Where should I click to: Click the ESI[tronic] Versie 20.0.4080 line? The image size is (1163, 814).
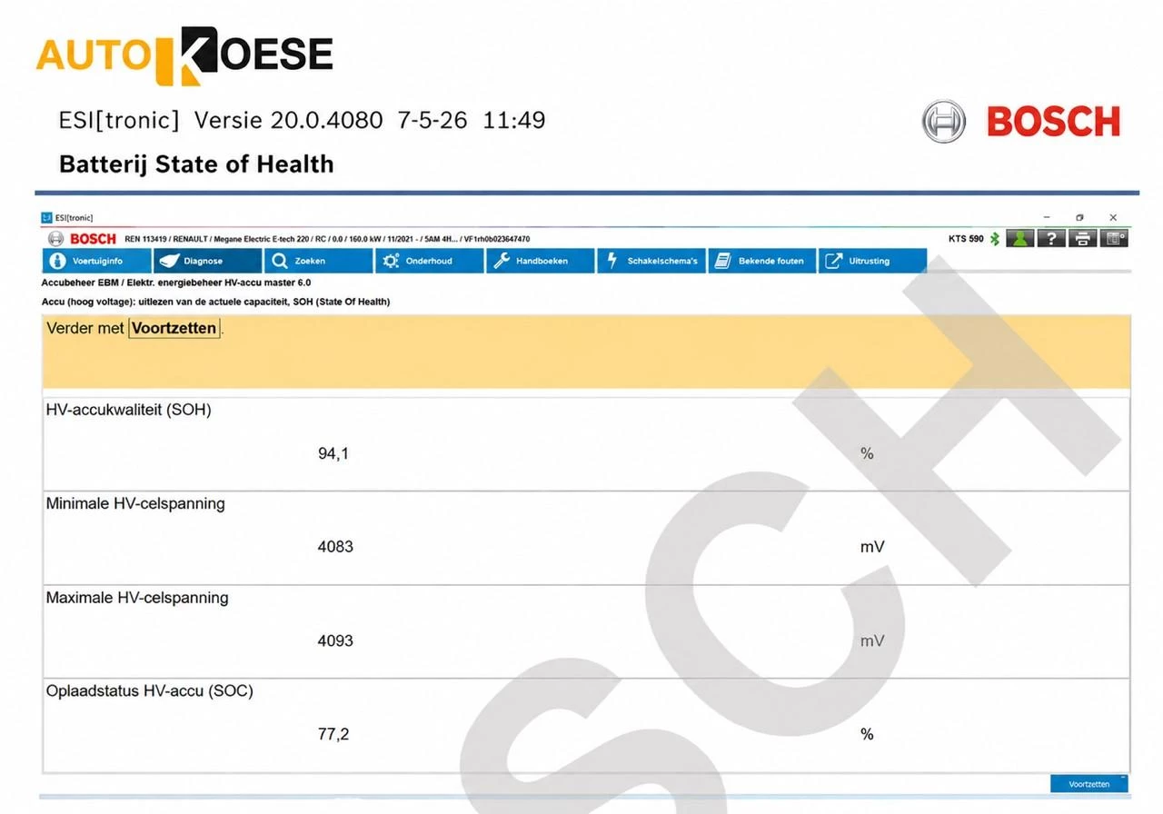pyautogui.click(x=303, y=120)
